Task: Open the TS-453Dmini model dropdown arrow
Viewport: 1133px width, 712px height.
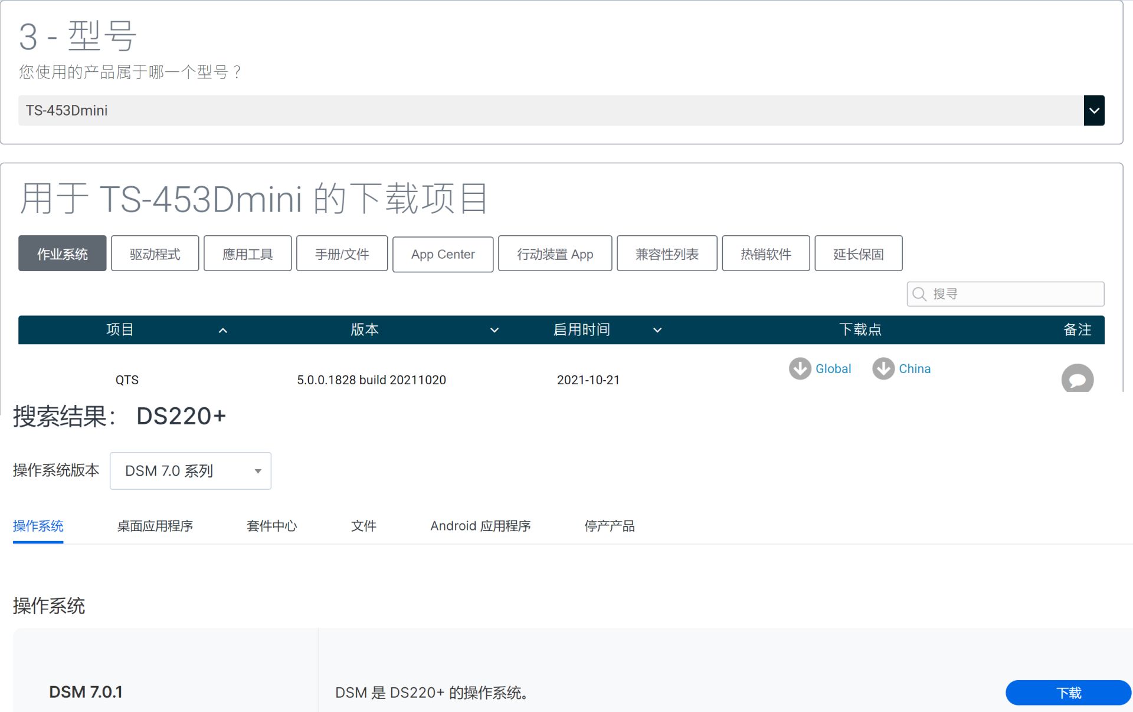Action: [x=1094, y=110]
